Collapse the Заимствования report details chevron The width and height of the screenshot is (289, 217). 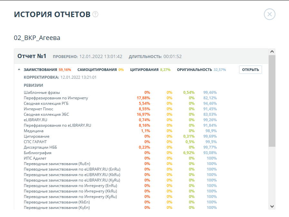tap(19, 70)
